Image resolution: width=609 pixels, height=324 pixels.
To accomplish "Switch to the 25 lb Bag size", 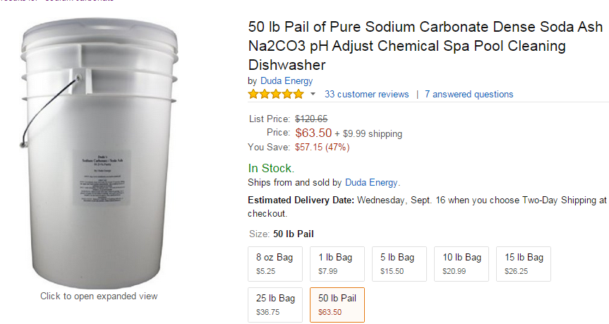I will coord(276,304).
